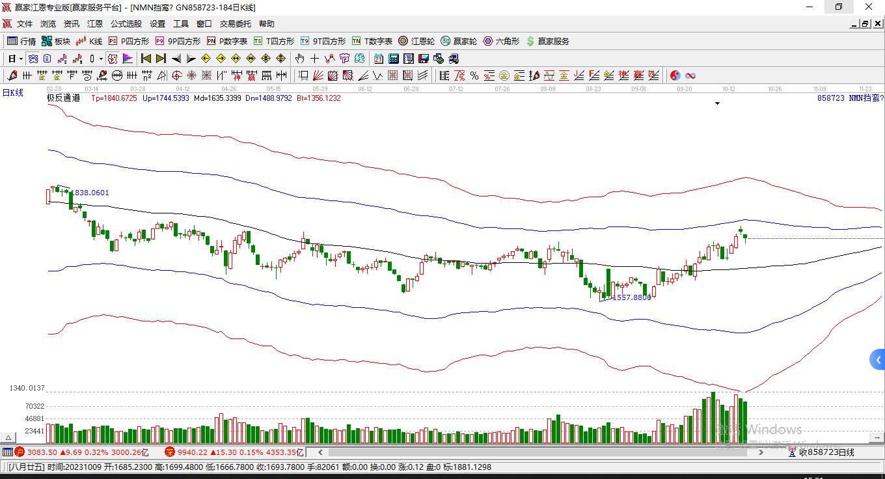Click the status bar grid list icon
885x479 pixels.
pos(7,452)
